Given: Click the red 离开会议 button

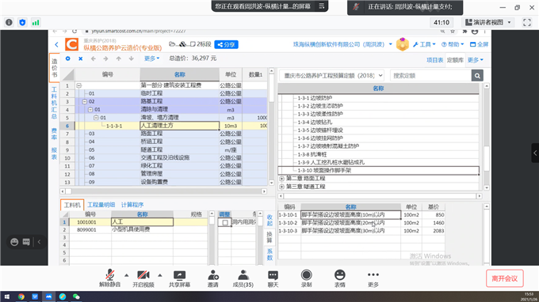Looking at the screenshot, I should (505, 278).
